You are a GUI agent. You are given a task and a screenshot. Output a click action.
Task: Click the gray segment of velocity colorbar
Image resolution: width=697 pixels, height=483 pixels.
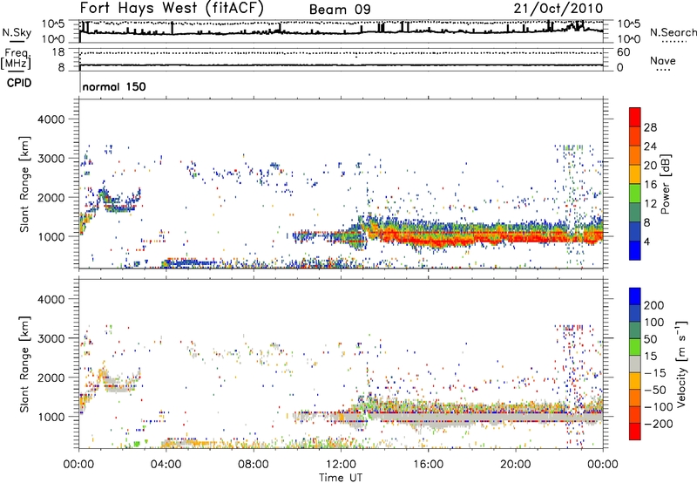tap(635, 364)
